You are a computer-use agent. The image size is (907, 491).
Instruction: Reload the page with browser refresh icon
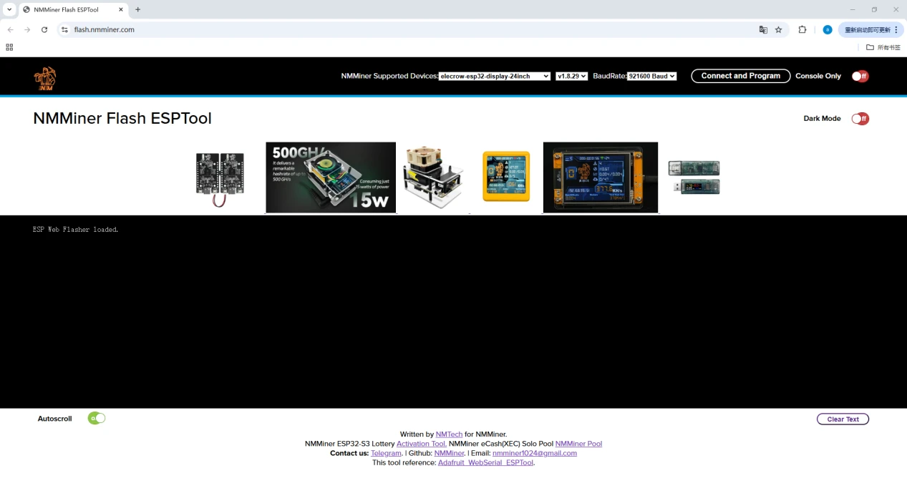point(44,30)
